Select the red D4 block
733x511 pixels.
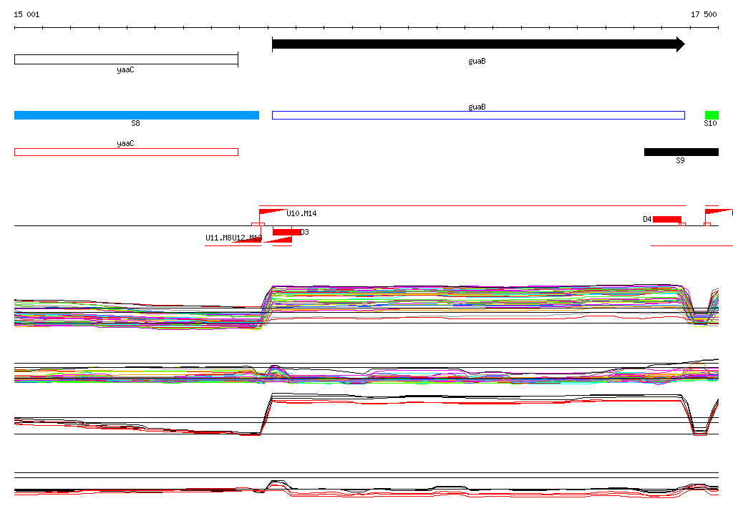pos(666,219)
